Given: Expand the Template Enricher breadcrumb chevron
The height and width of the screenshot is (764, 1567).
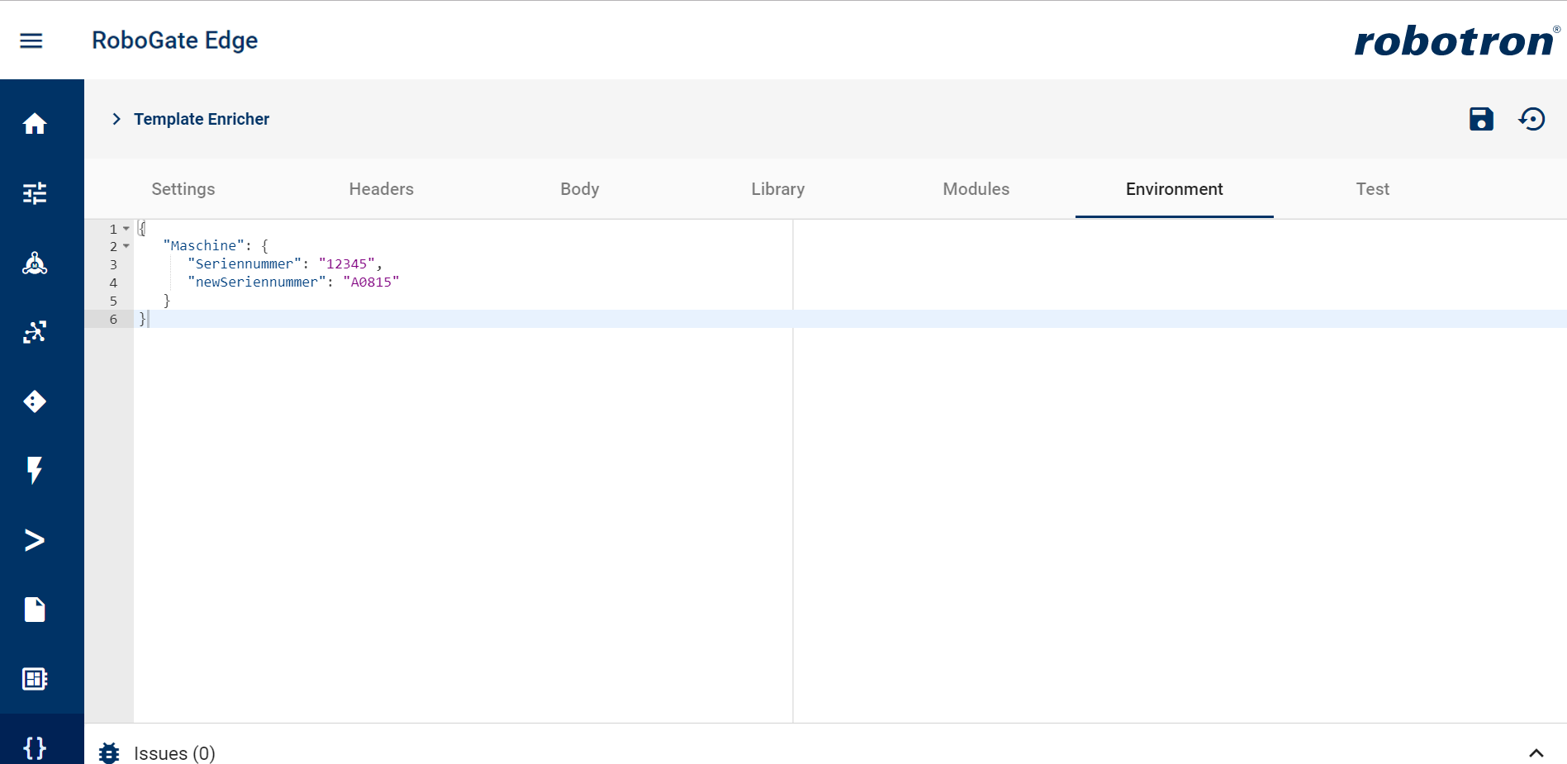Looking at the screenshot, I should click(116, 119).
